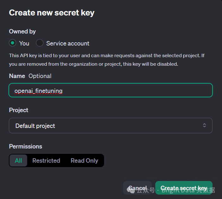Open the Default project dropdown
222x199 pixels.
tap(110, 126)
